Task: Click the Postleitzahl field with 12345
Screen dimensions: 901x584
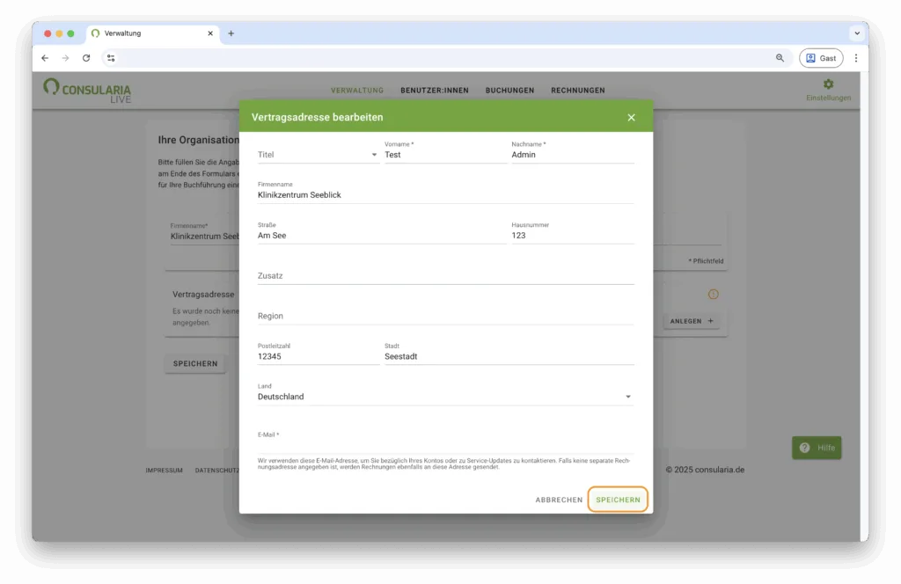Action: 317,357
